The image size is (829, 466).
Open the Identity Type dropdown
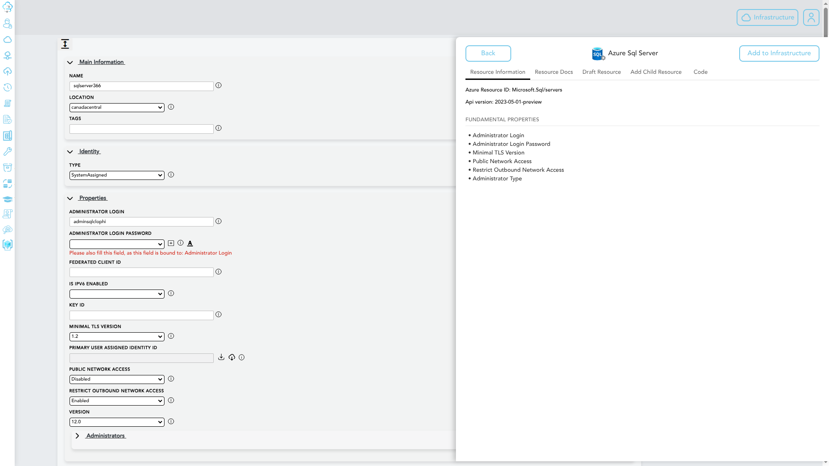coord(117,175)
